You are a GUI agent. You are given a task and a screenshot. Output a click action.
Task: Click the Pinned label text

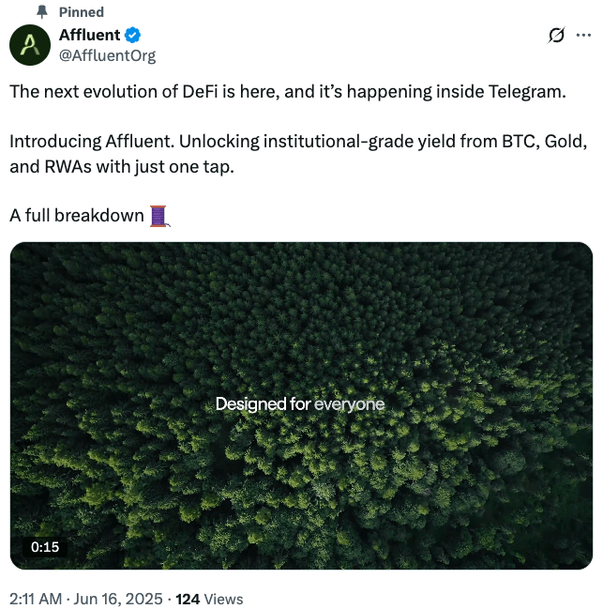point(82,12)
